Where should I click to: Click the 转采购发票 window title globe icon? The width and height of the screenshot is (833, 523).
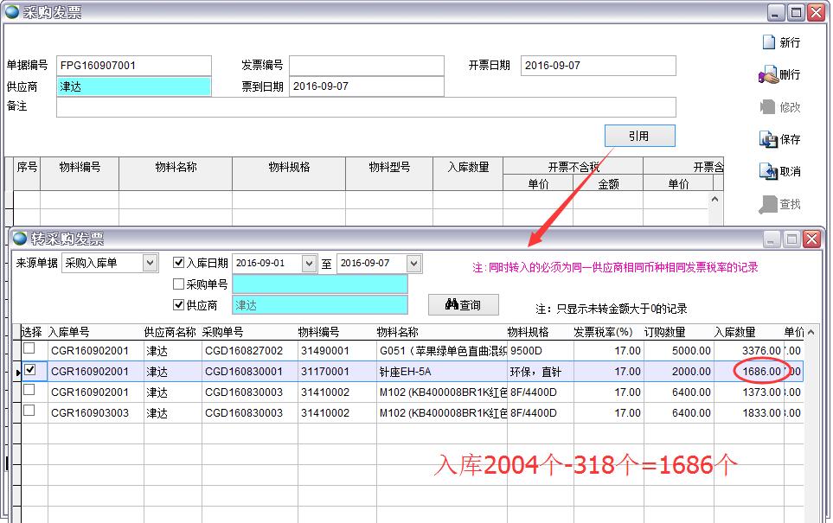pyautogui.click(x=20, y=239)
